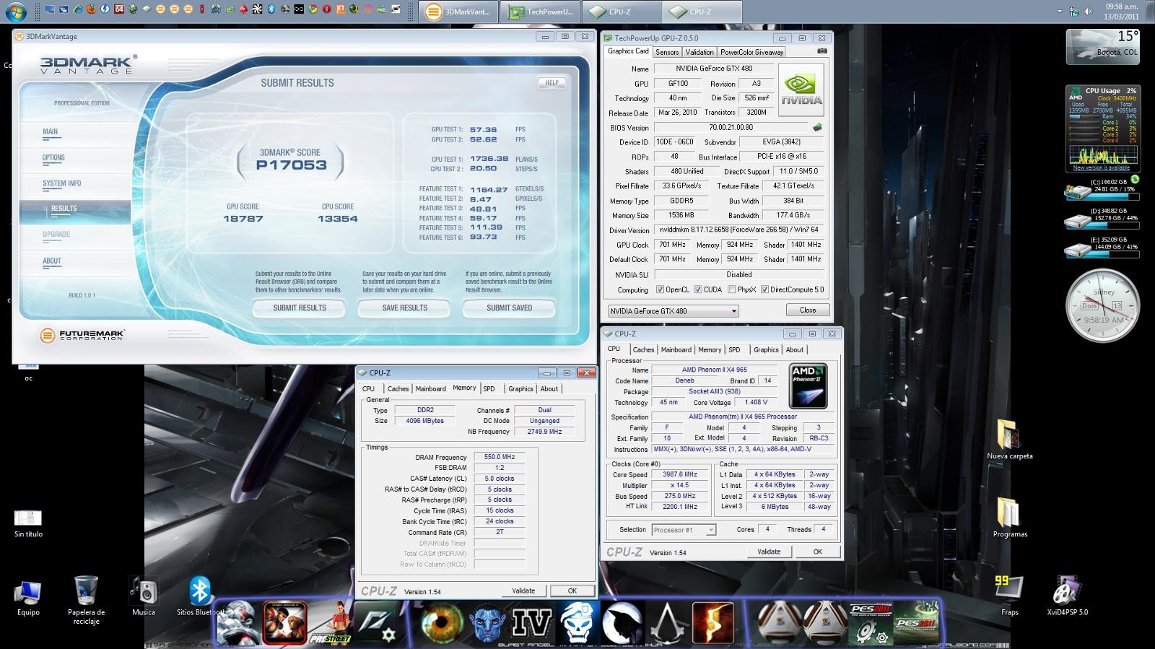Toggle DirectCompute 5.0 checkbox

764,289
